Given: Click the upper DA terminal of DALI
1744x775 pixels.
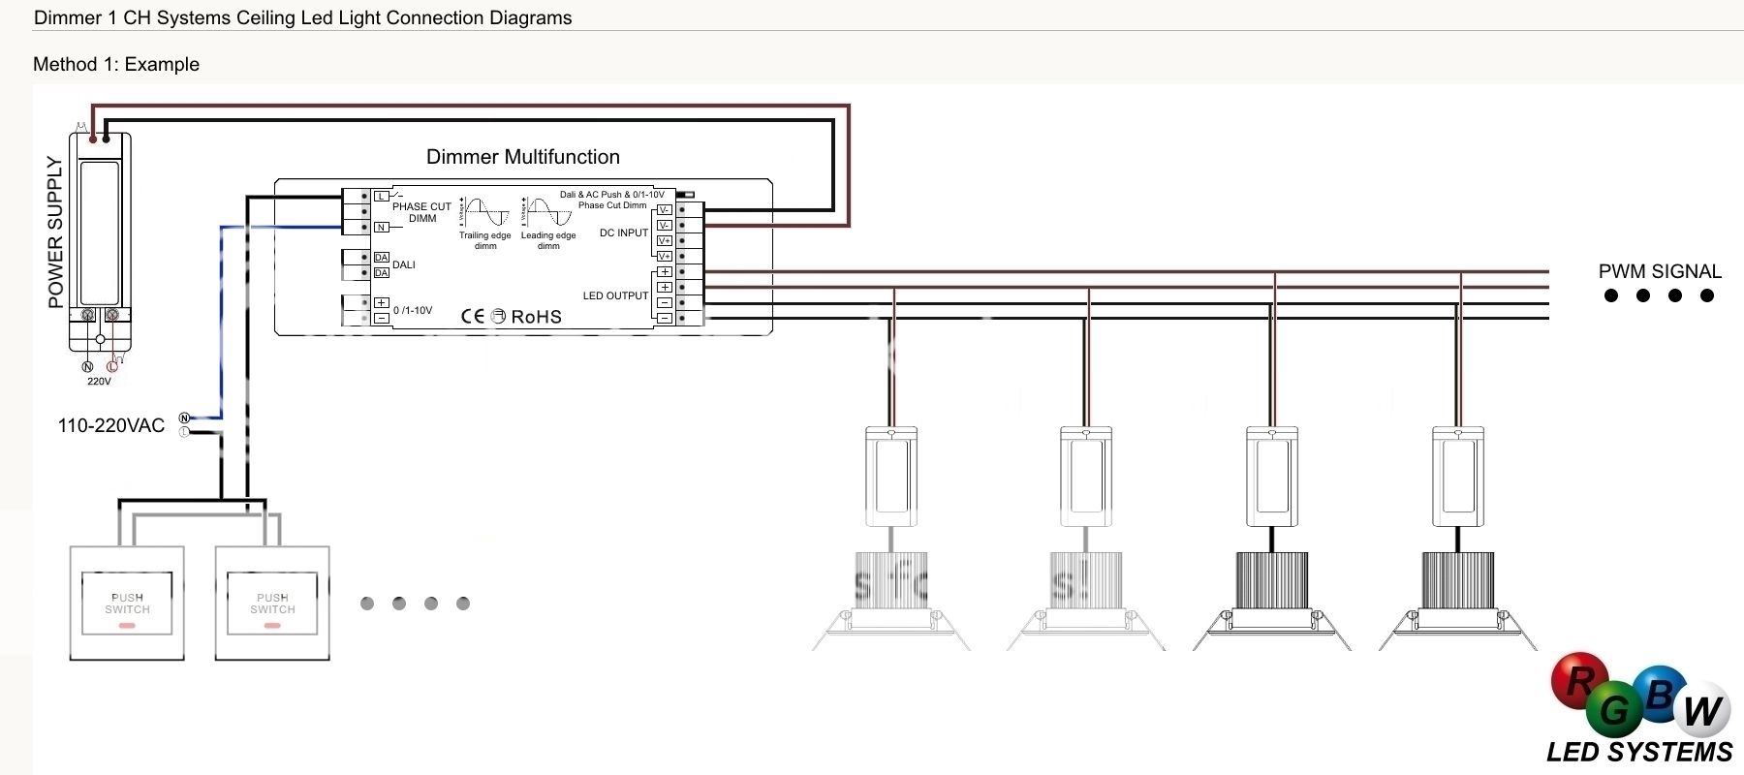Looking at the screenshot, I should (382, 258).
